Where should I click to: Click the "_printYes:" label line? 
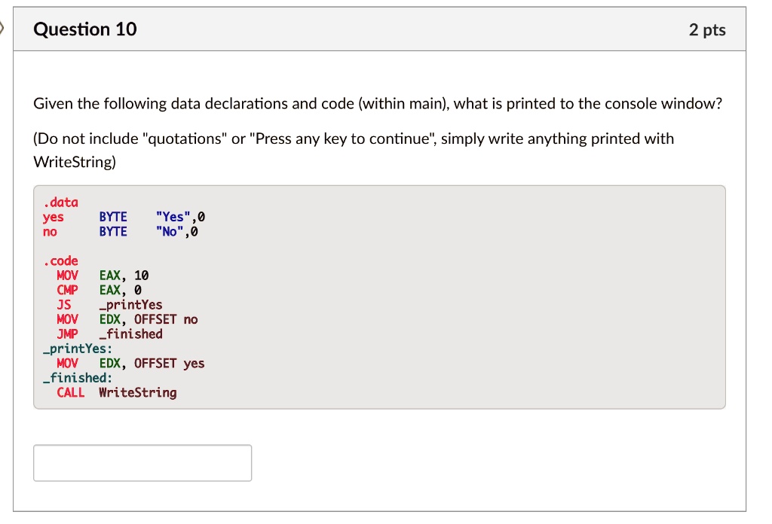(77, 349)
